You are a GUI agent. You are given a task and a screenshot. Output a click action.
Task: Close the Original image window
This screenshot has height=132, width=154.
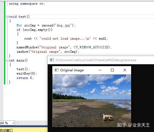tap(125, 70)
